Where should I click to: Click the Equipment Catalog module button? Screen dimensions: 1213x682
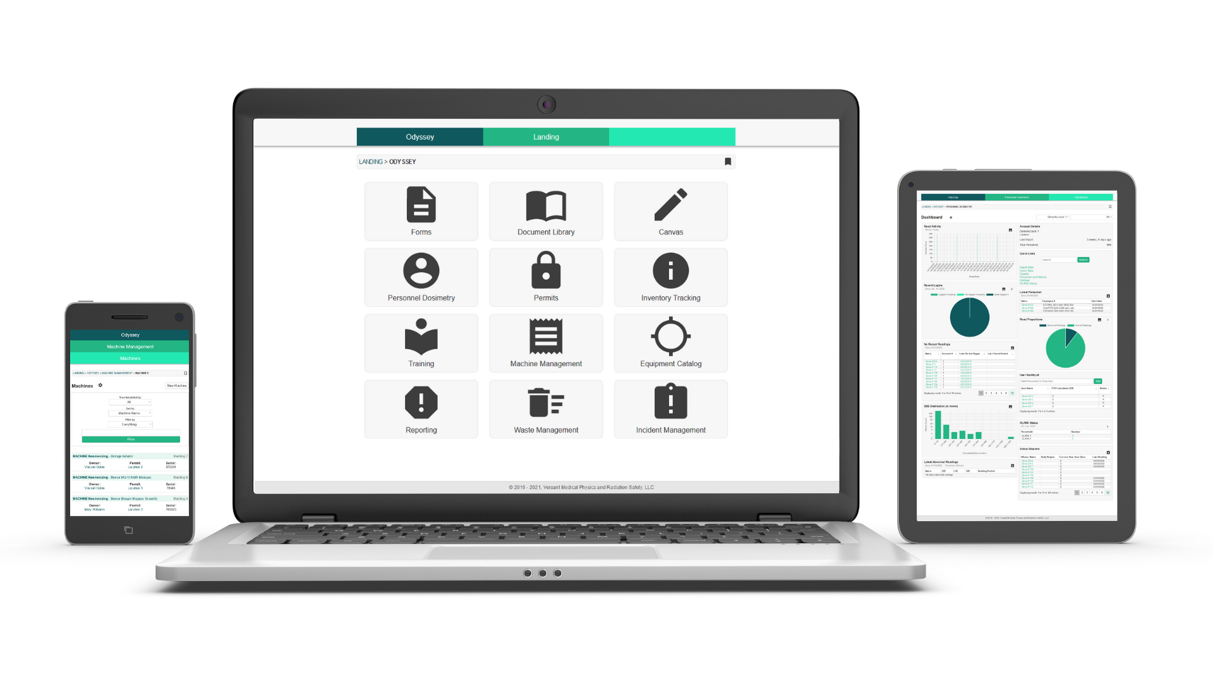click(670, 343)
